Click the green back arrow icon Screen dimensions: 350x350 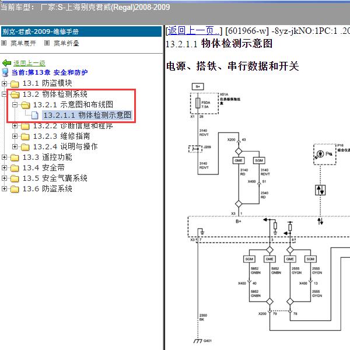click(x=6, y=63)
